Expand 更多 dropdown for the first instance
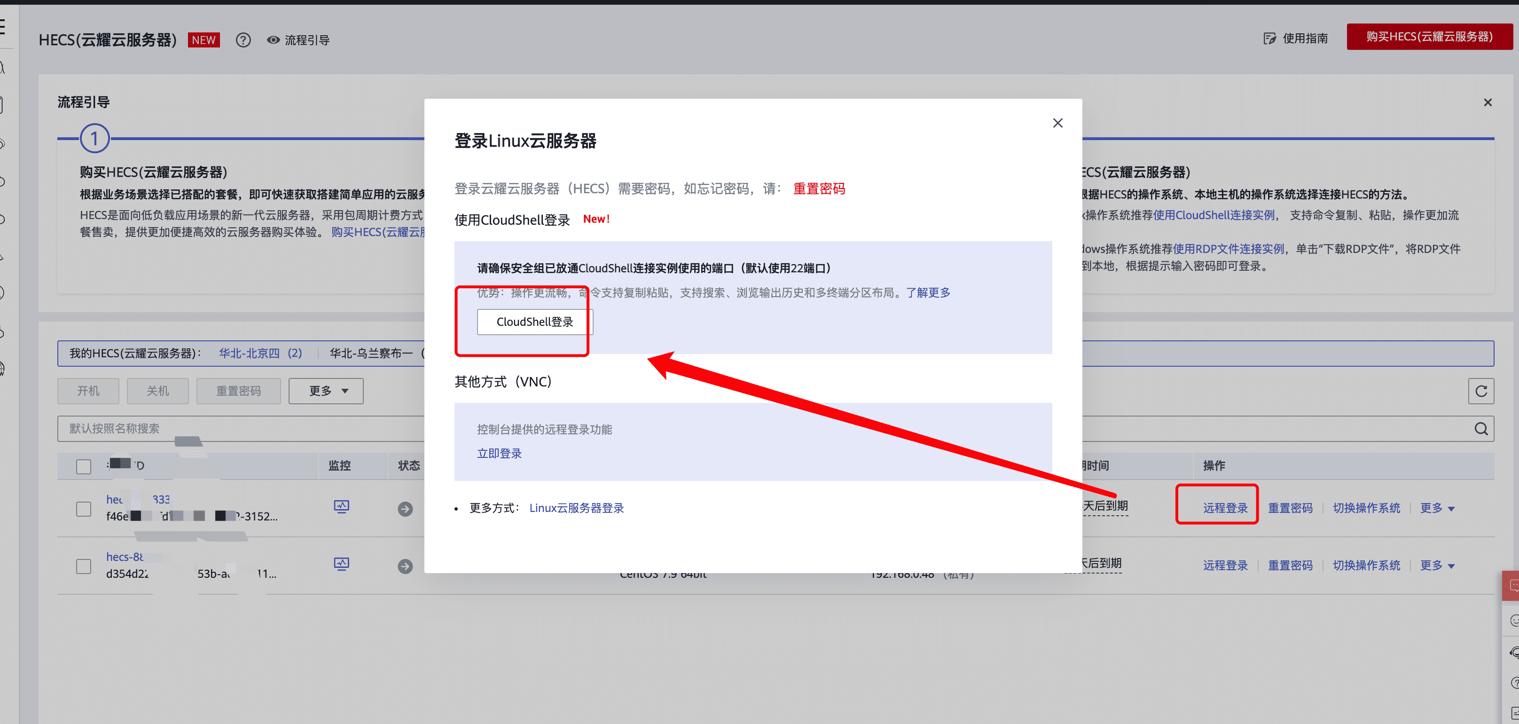This screenshot has width=1519, height=724. (x=1437, y=507)
